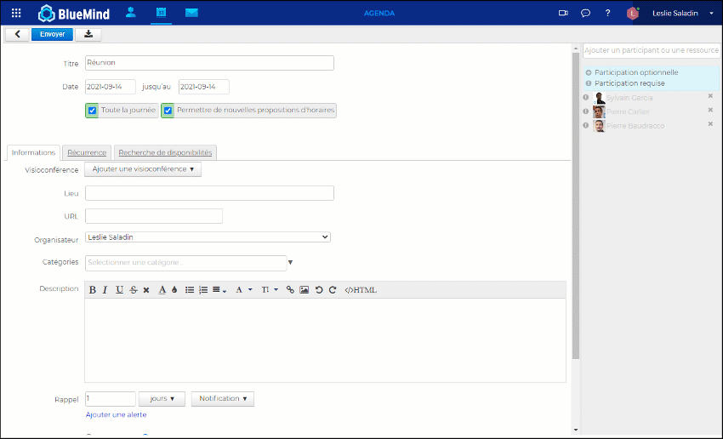Insert an image in description
Viewport: 723px width, 439px height.
coord(304,290)
